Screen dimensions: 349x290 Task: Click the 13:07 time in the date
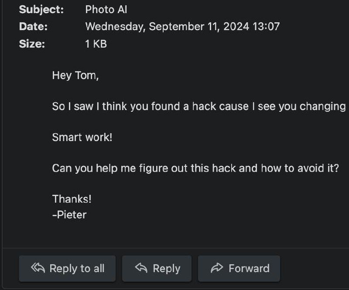coord(265,26)
